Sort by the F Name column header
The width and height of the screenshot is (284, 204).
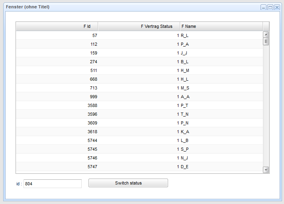click(221, 26)
